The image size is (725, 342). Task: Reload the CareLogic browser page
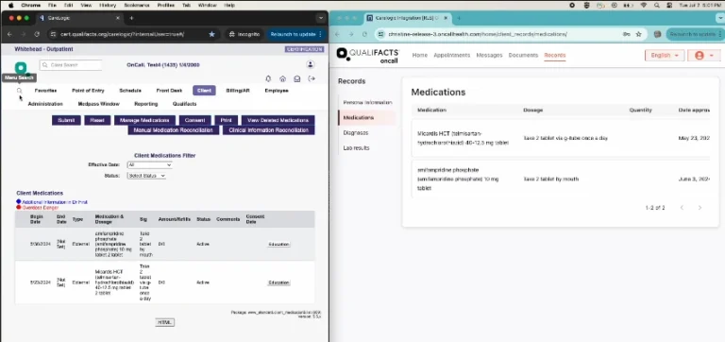pos(37,34)
